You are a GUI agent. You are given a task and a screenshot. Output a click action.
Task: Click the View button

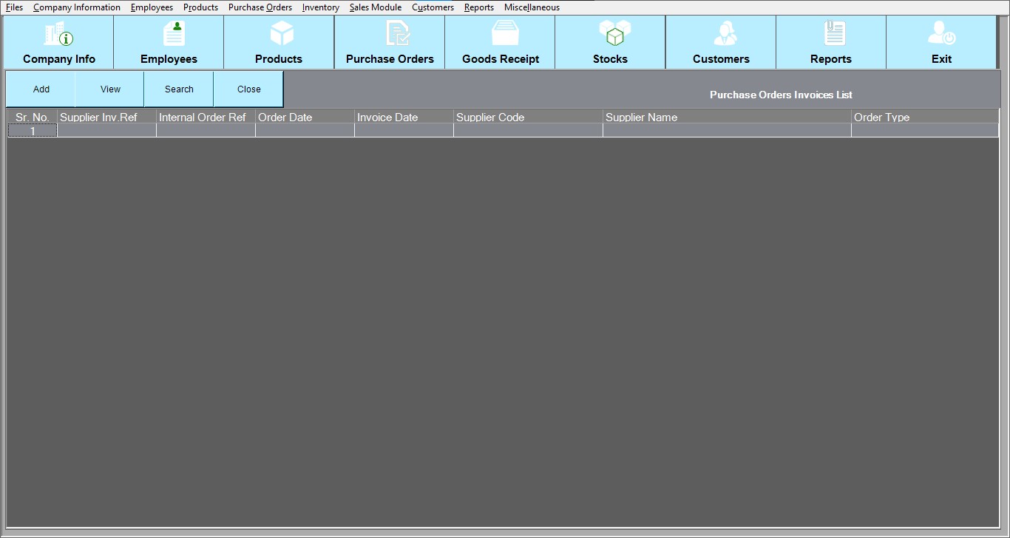point(110,89)
